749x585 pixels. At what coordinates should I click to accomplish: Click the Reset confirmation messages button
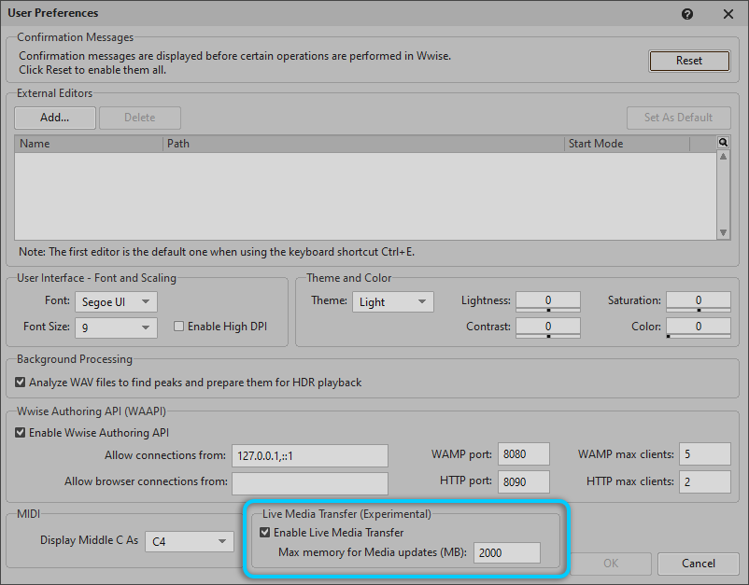[x=689, y=61]
